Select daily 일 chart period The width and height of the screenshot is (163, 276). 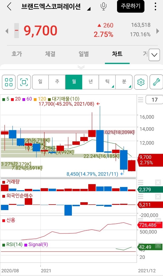click(40, 82)
